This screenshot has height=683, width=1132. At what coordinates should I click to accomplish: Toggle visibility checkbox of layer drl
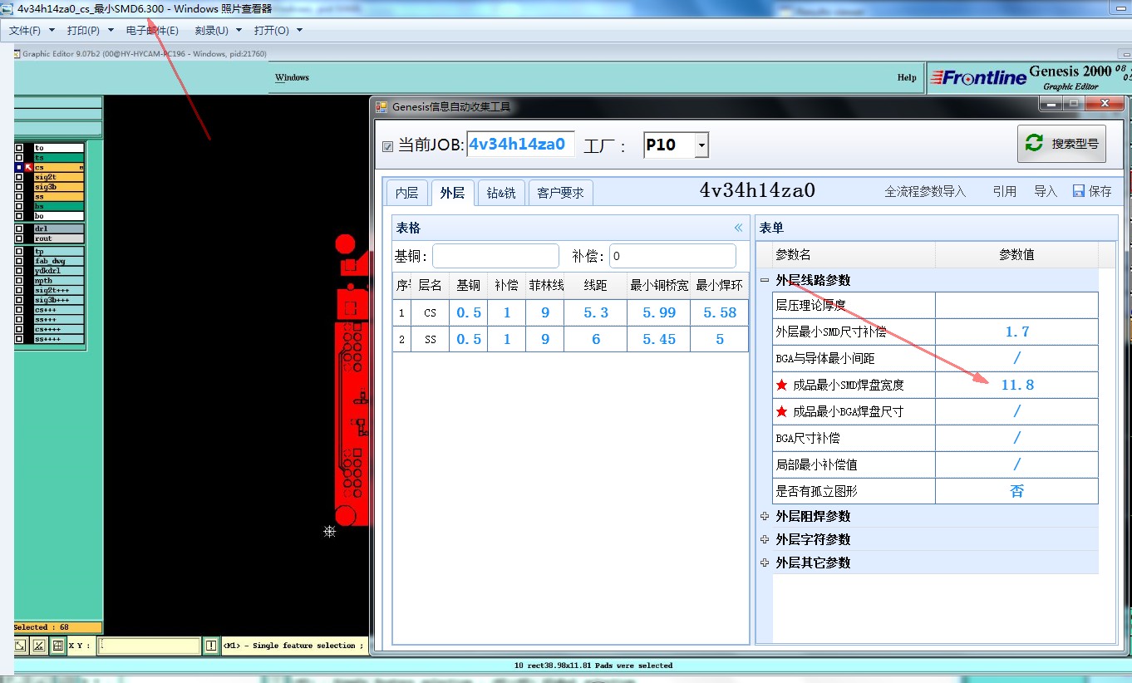pyautogui.click(x=19, y=228)
